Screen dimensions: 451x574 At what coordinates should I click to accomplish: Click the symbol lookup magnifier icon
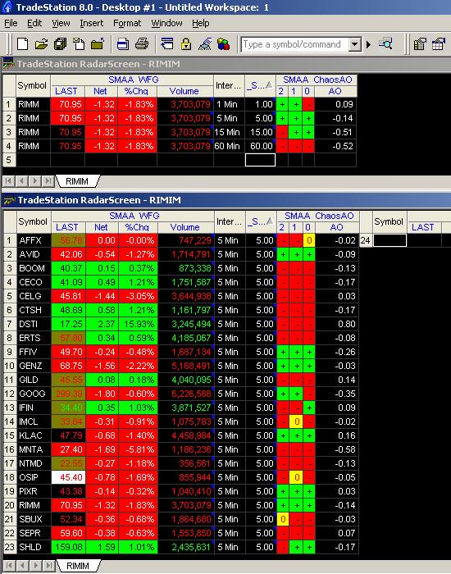click(x=385, y=44)
